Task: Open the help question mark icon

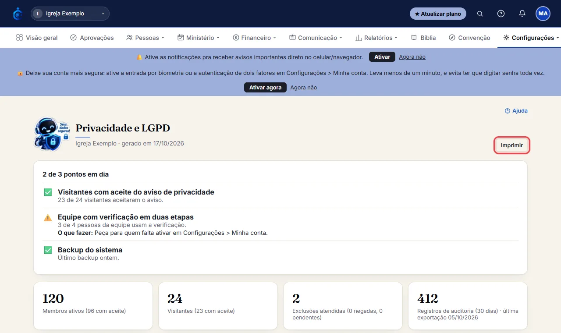Action: pos(501,14)
